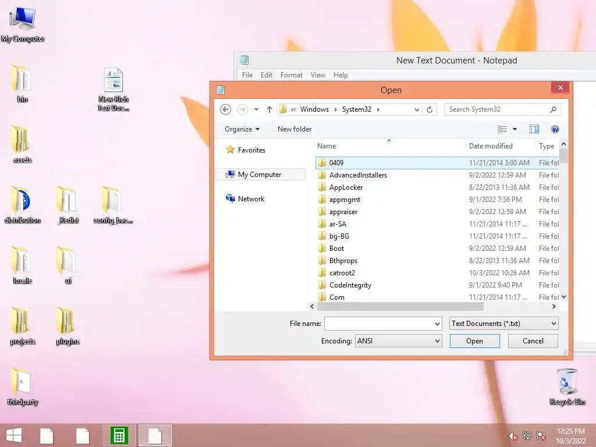Image resolution: width=596 pixels, height=447 pixels.
Task: Create a New folder
Action: click(294, 129)
